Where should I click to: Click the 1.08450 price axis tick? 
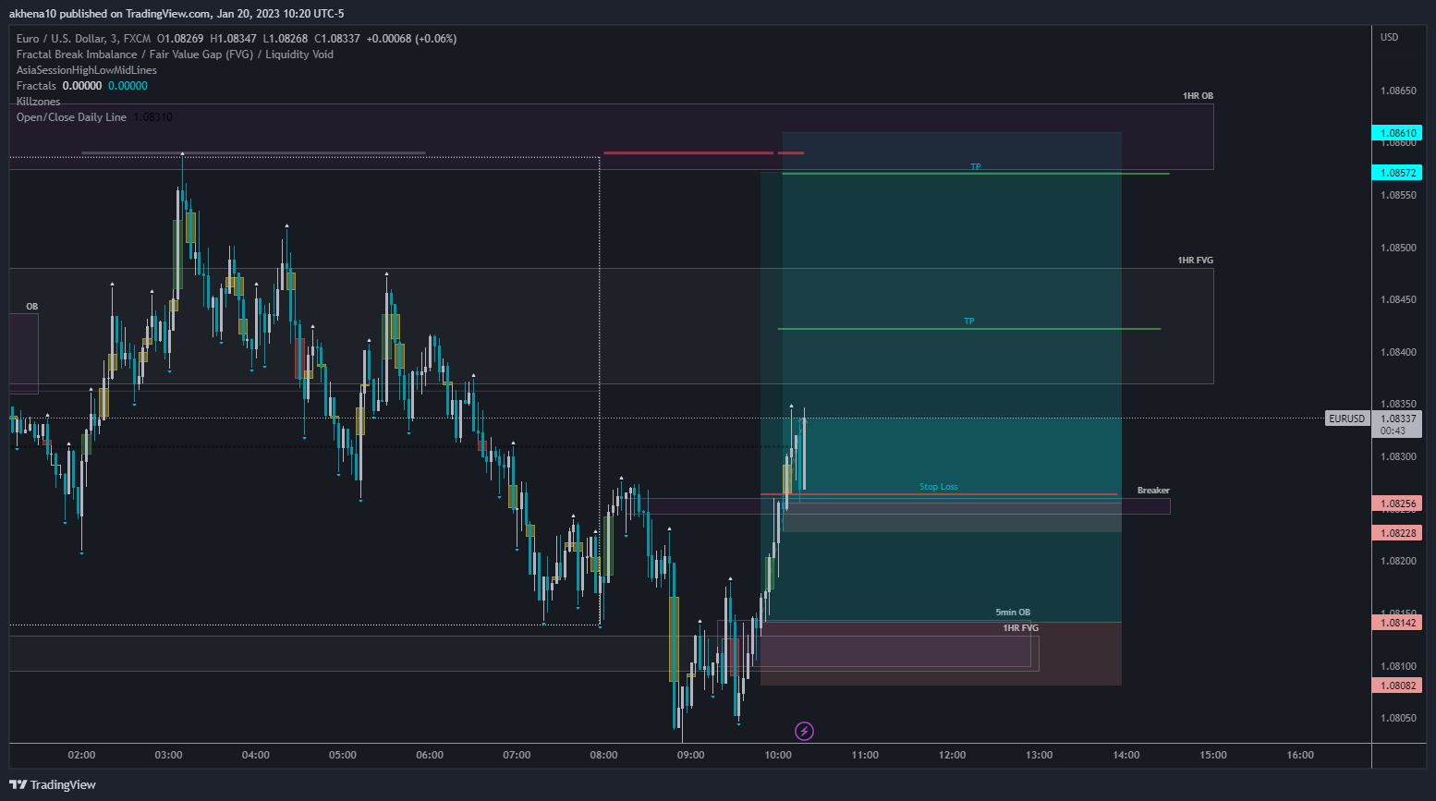click(1398, 299)
